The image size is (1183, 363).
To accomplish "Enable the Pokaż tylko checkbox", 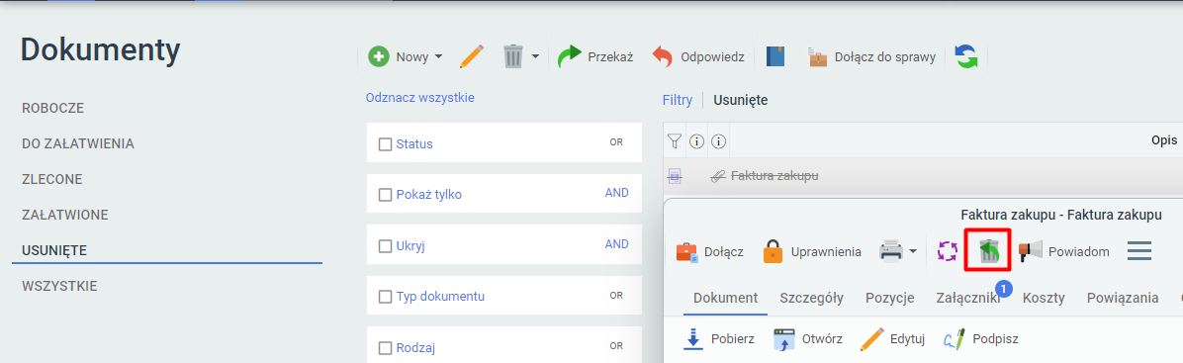I will point(385,195).
